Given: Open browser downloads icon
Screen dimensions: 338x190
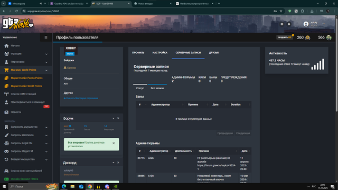Looking at the screenshot, I should pos(312,11).
